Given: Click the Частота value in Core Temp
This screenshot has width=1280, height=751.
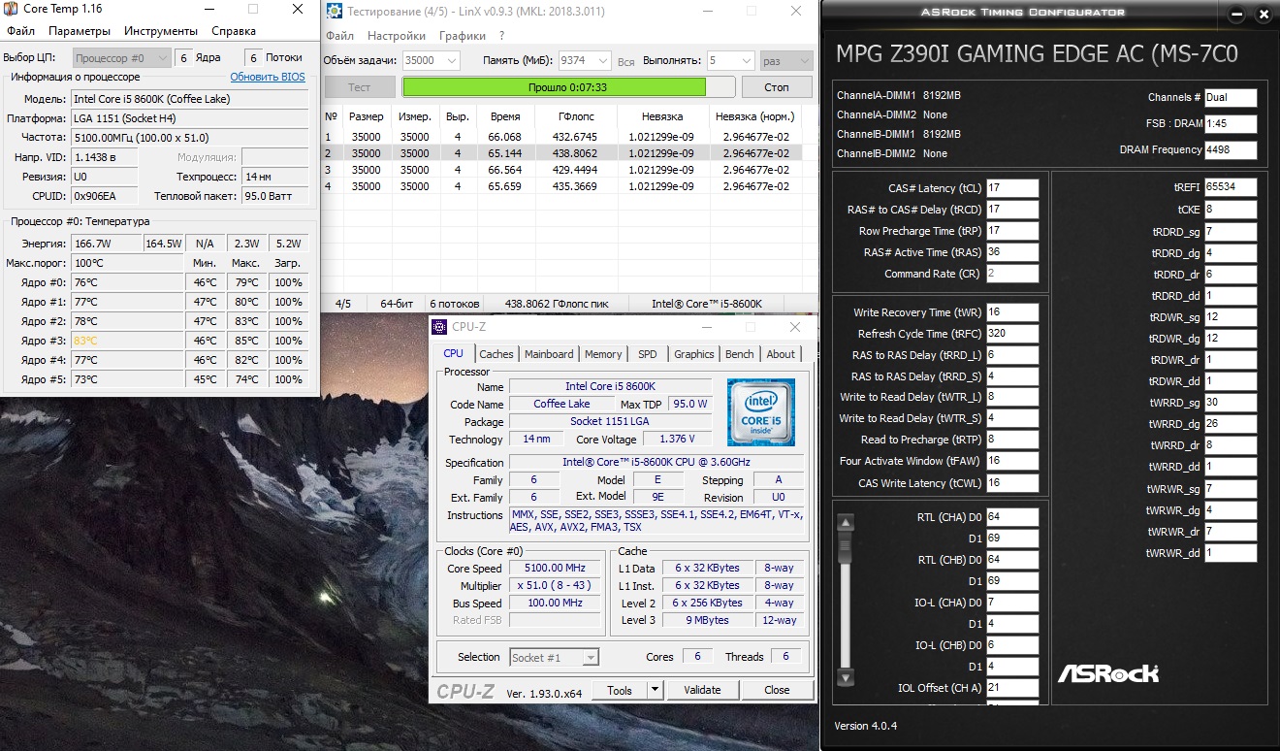Looking at the screenshot, I should 190,138.
